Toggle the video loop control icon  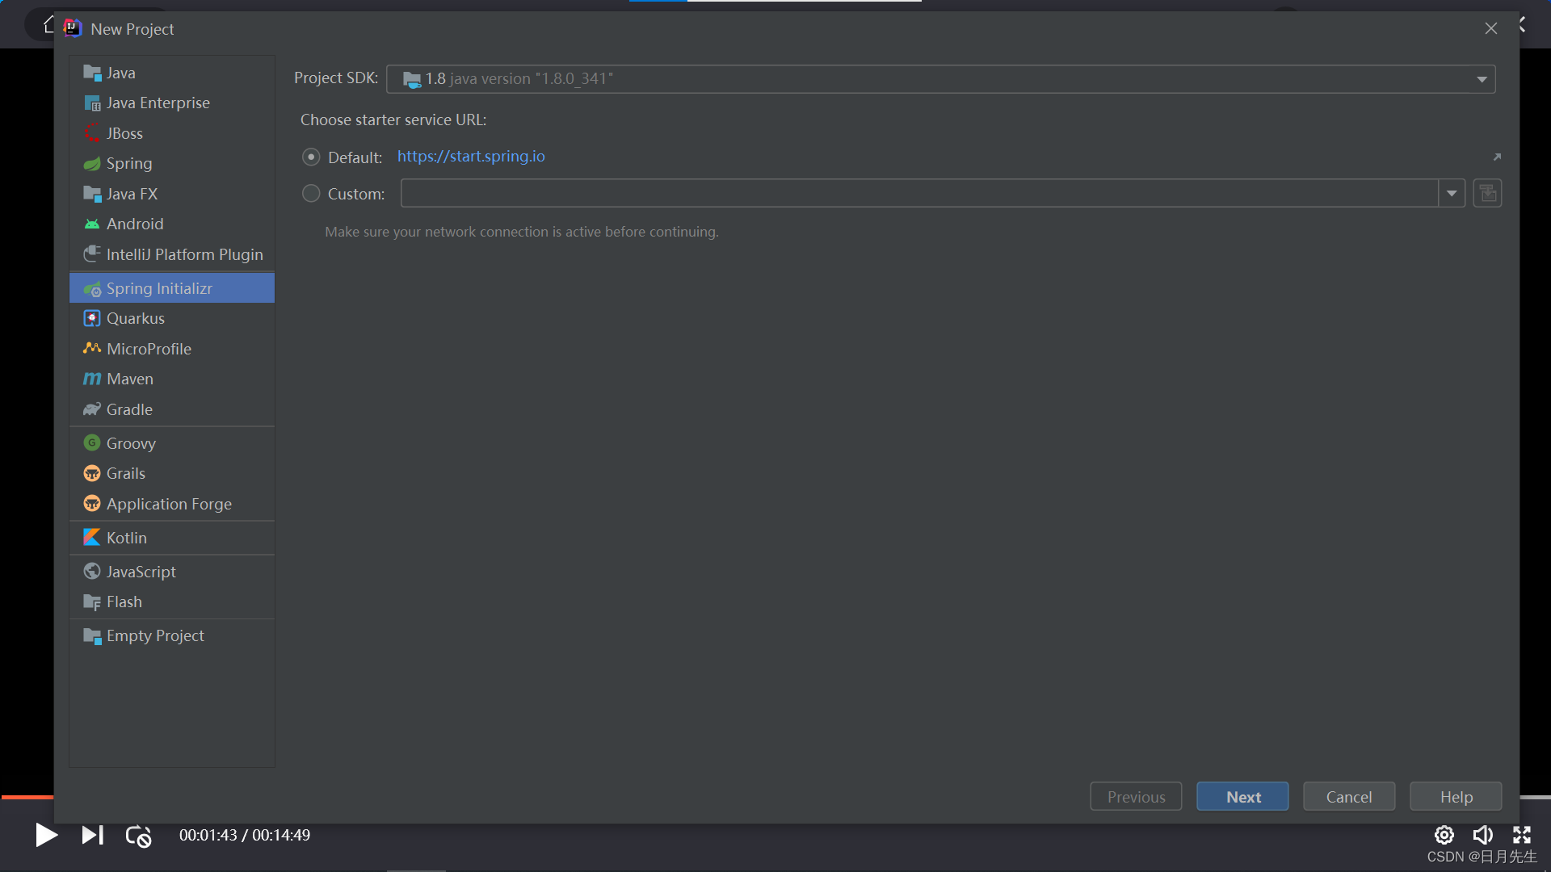[x=138, y=836]
